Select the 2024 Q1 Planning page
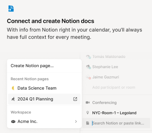Viewport: 152px width, 133px height. (44, 99)
